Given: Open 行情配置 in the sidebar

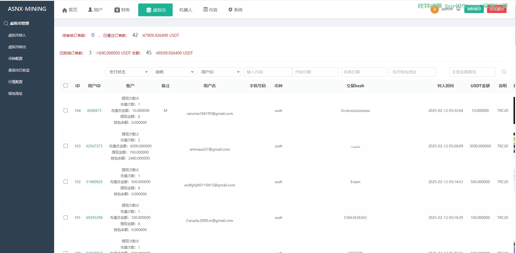Looking at the screenshot, I should click(15, 82).
